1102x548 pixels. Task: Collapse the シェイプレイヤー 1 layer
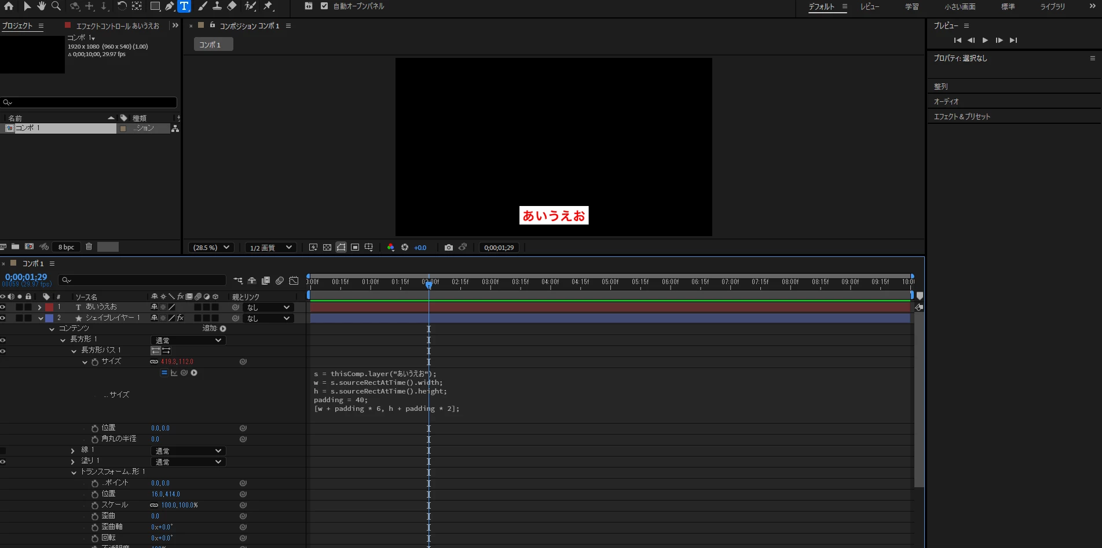pos(40,318)
